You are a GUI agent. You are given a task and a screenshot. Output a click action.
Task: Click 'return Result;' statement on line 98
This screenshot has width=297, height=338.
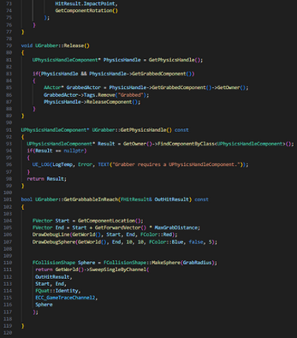pos(46,179)
